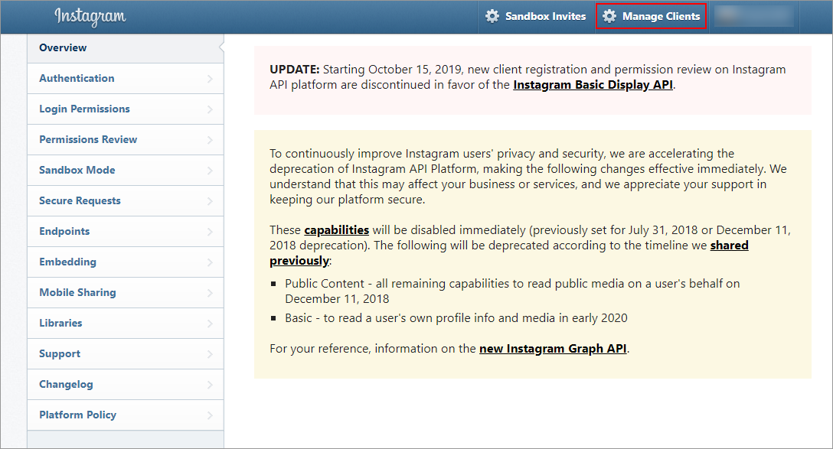This screenshot has width=833, height=449.
Task: Open the Platform Policy page
Action: (126, 415)
